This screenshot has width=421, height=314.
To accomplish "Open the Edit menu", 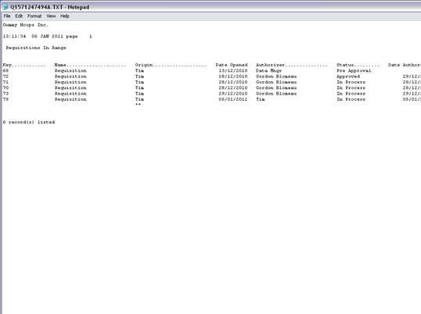I will pyautogui.click(x=19, y=16).
